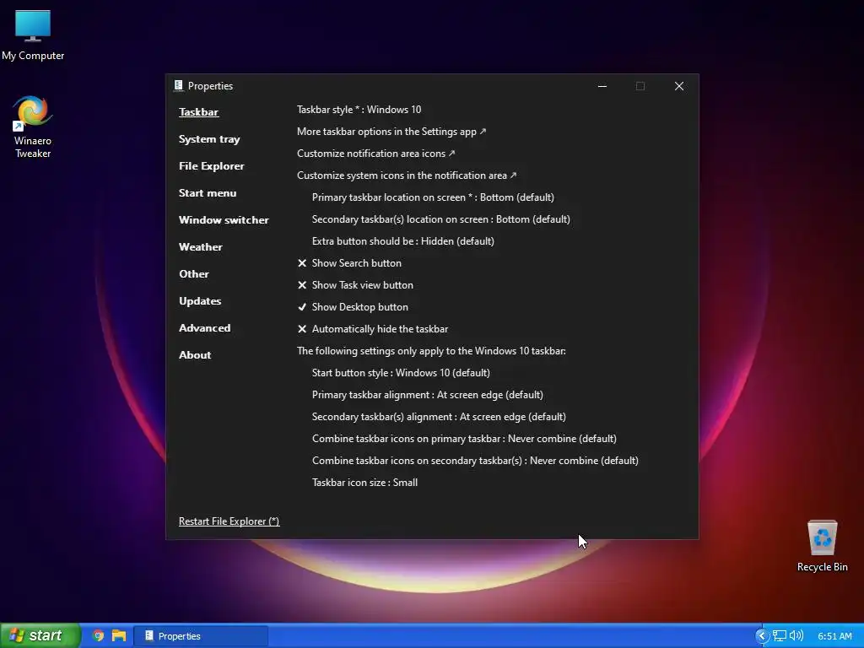This screenshot has width=864, height=648.
Task: Change Combine icons on secondary taskbar(s)
Action: (475, 461)
